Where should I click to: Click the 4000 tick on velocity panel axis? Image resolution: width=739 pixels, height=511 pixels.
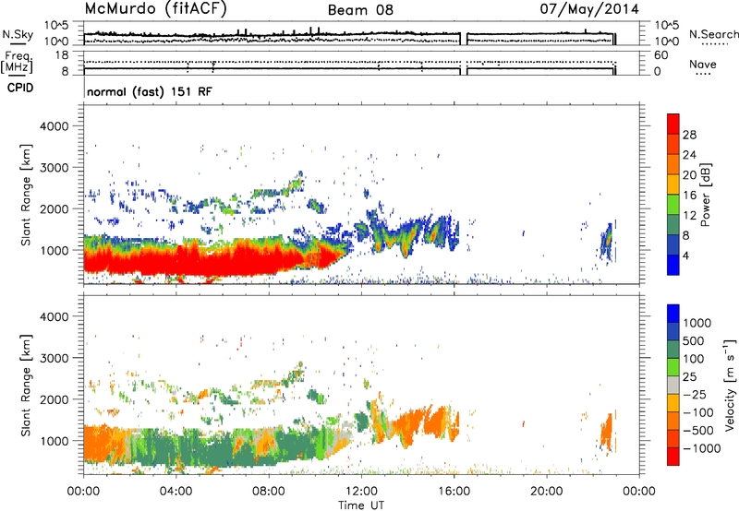[x=54, y=316]
